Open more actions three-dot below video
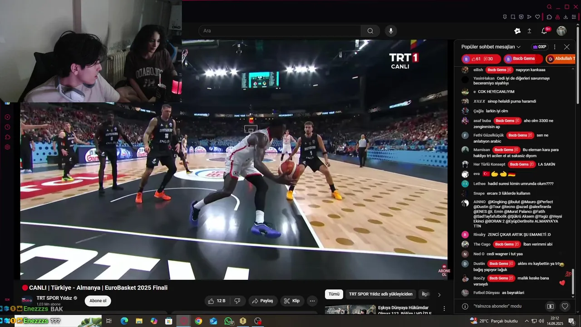The image size is (581, 327). [x=312, y=301]
